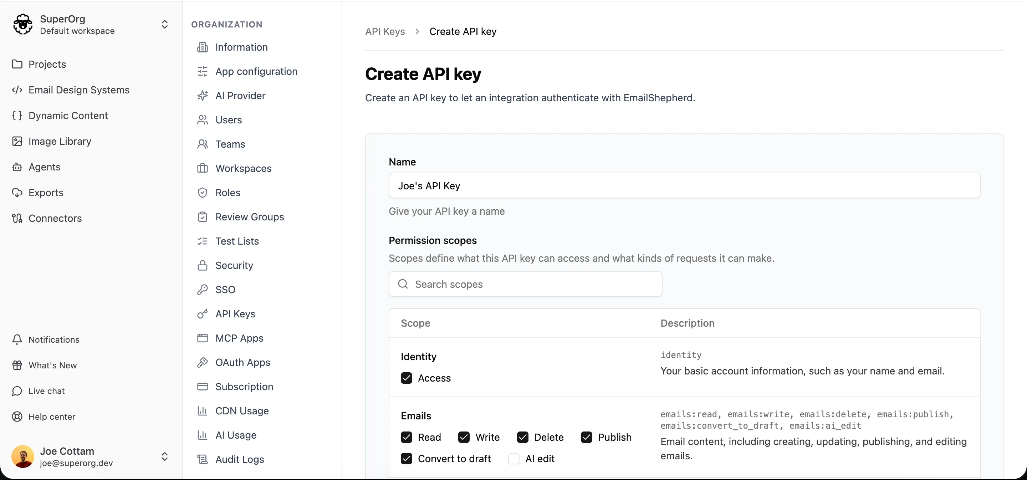Click the SuperOrg sheep logo
Image resolution: width=1027 pixels, height=480 pixels.
click(23, 24)
